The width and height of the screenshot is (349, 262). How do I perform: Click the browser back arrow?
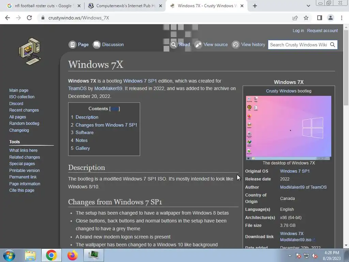click(7, 18)
